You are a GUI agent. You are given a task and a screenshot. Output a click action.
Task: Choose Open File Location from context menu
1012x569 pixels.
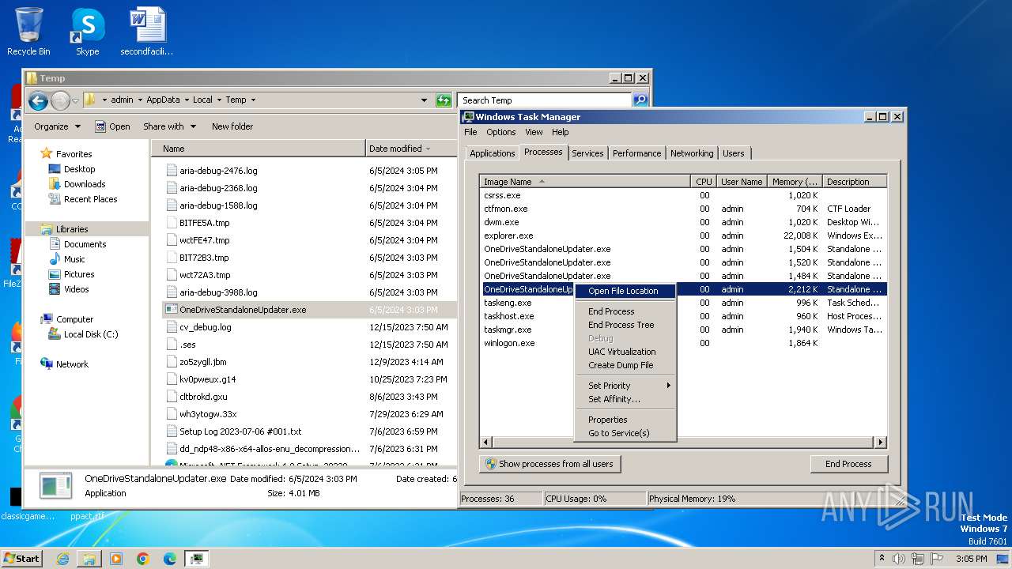point(625,291)
